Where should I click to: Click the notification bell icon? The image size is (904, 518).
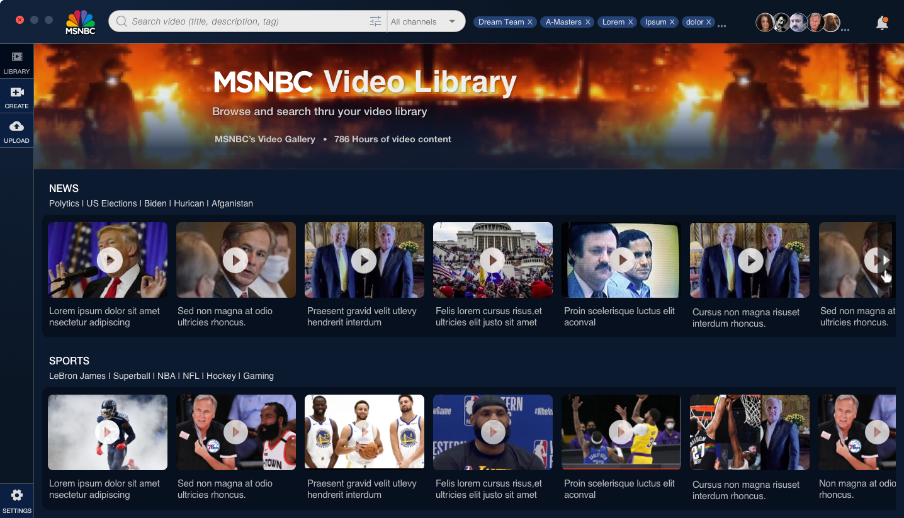coord(882,23)
